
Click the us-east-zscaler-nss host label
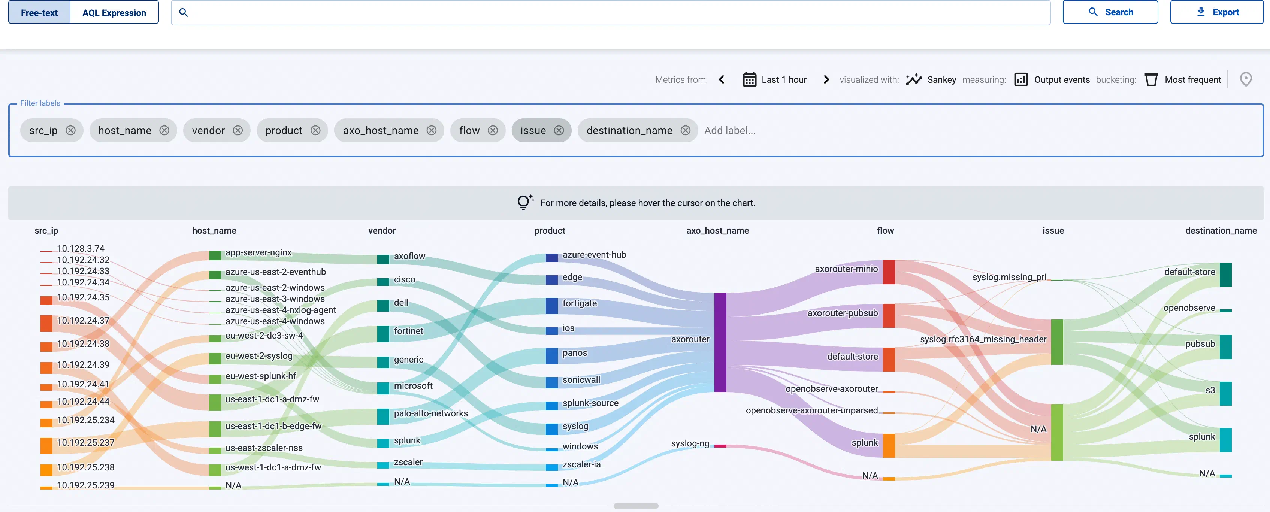(x=264, y=448)
